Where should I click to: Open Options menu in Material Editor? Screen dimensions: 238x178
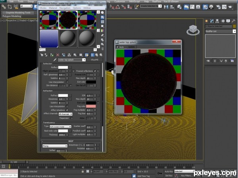click(x=77, y=8)
